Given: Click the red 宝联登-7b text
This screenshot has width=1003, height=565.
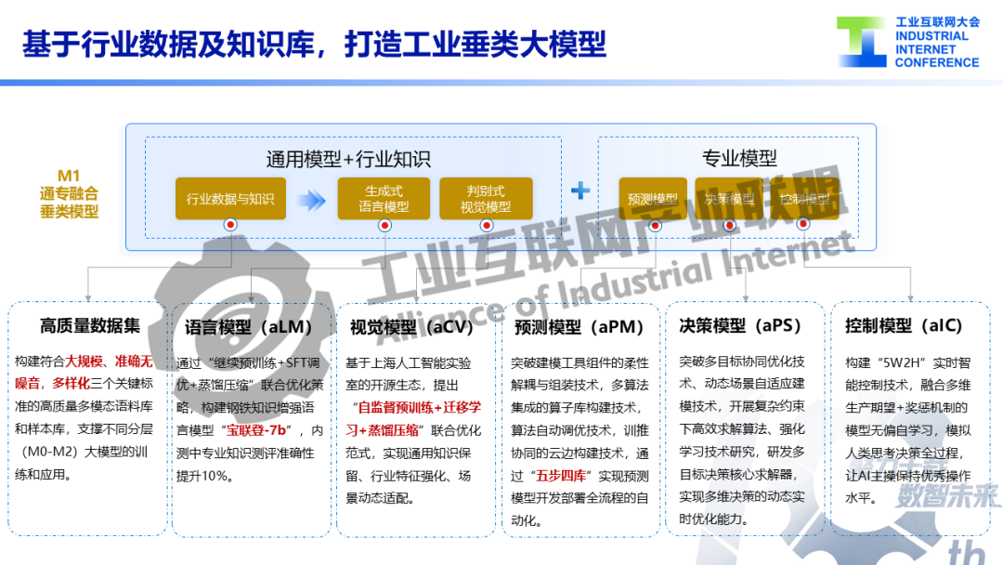Looking at the screenshot, I should click(258, 430).
